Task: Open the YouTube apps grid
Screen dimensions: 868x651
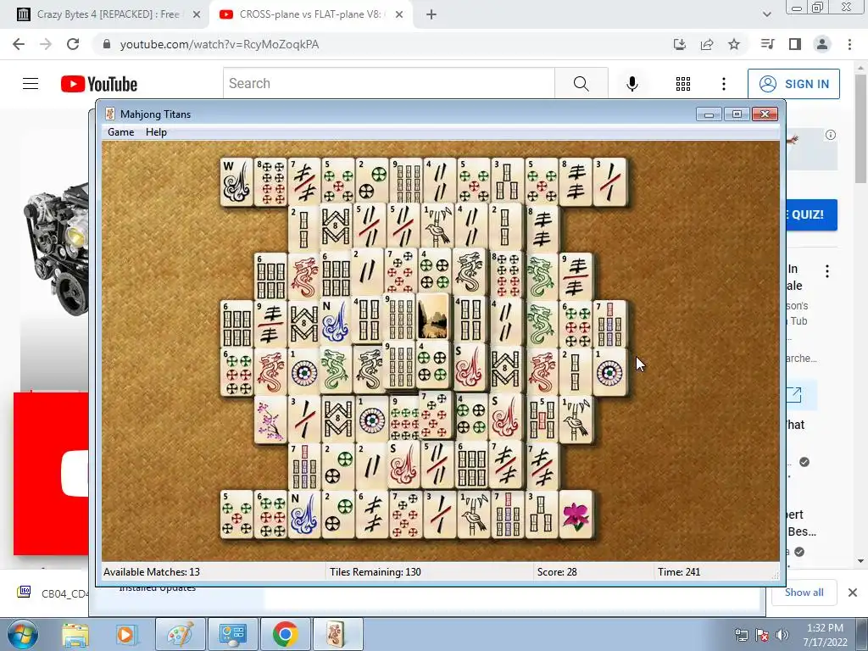Action: [683, 84]
